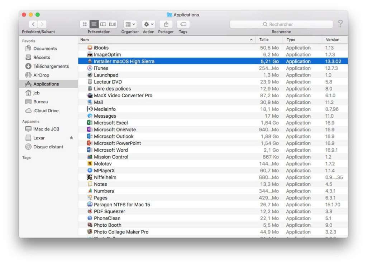Switch to Cover Flow view presentation

(113, 24)
